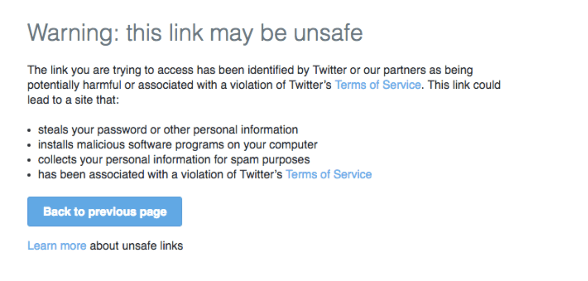Click the bullet dot before 'installs malicious software'
This screenshot has width=588, height=281.
click(x=30, y=145)
